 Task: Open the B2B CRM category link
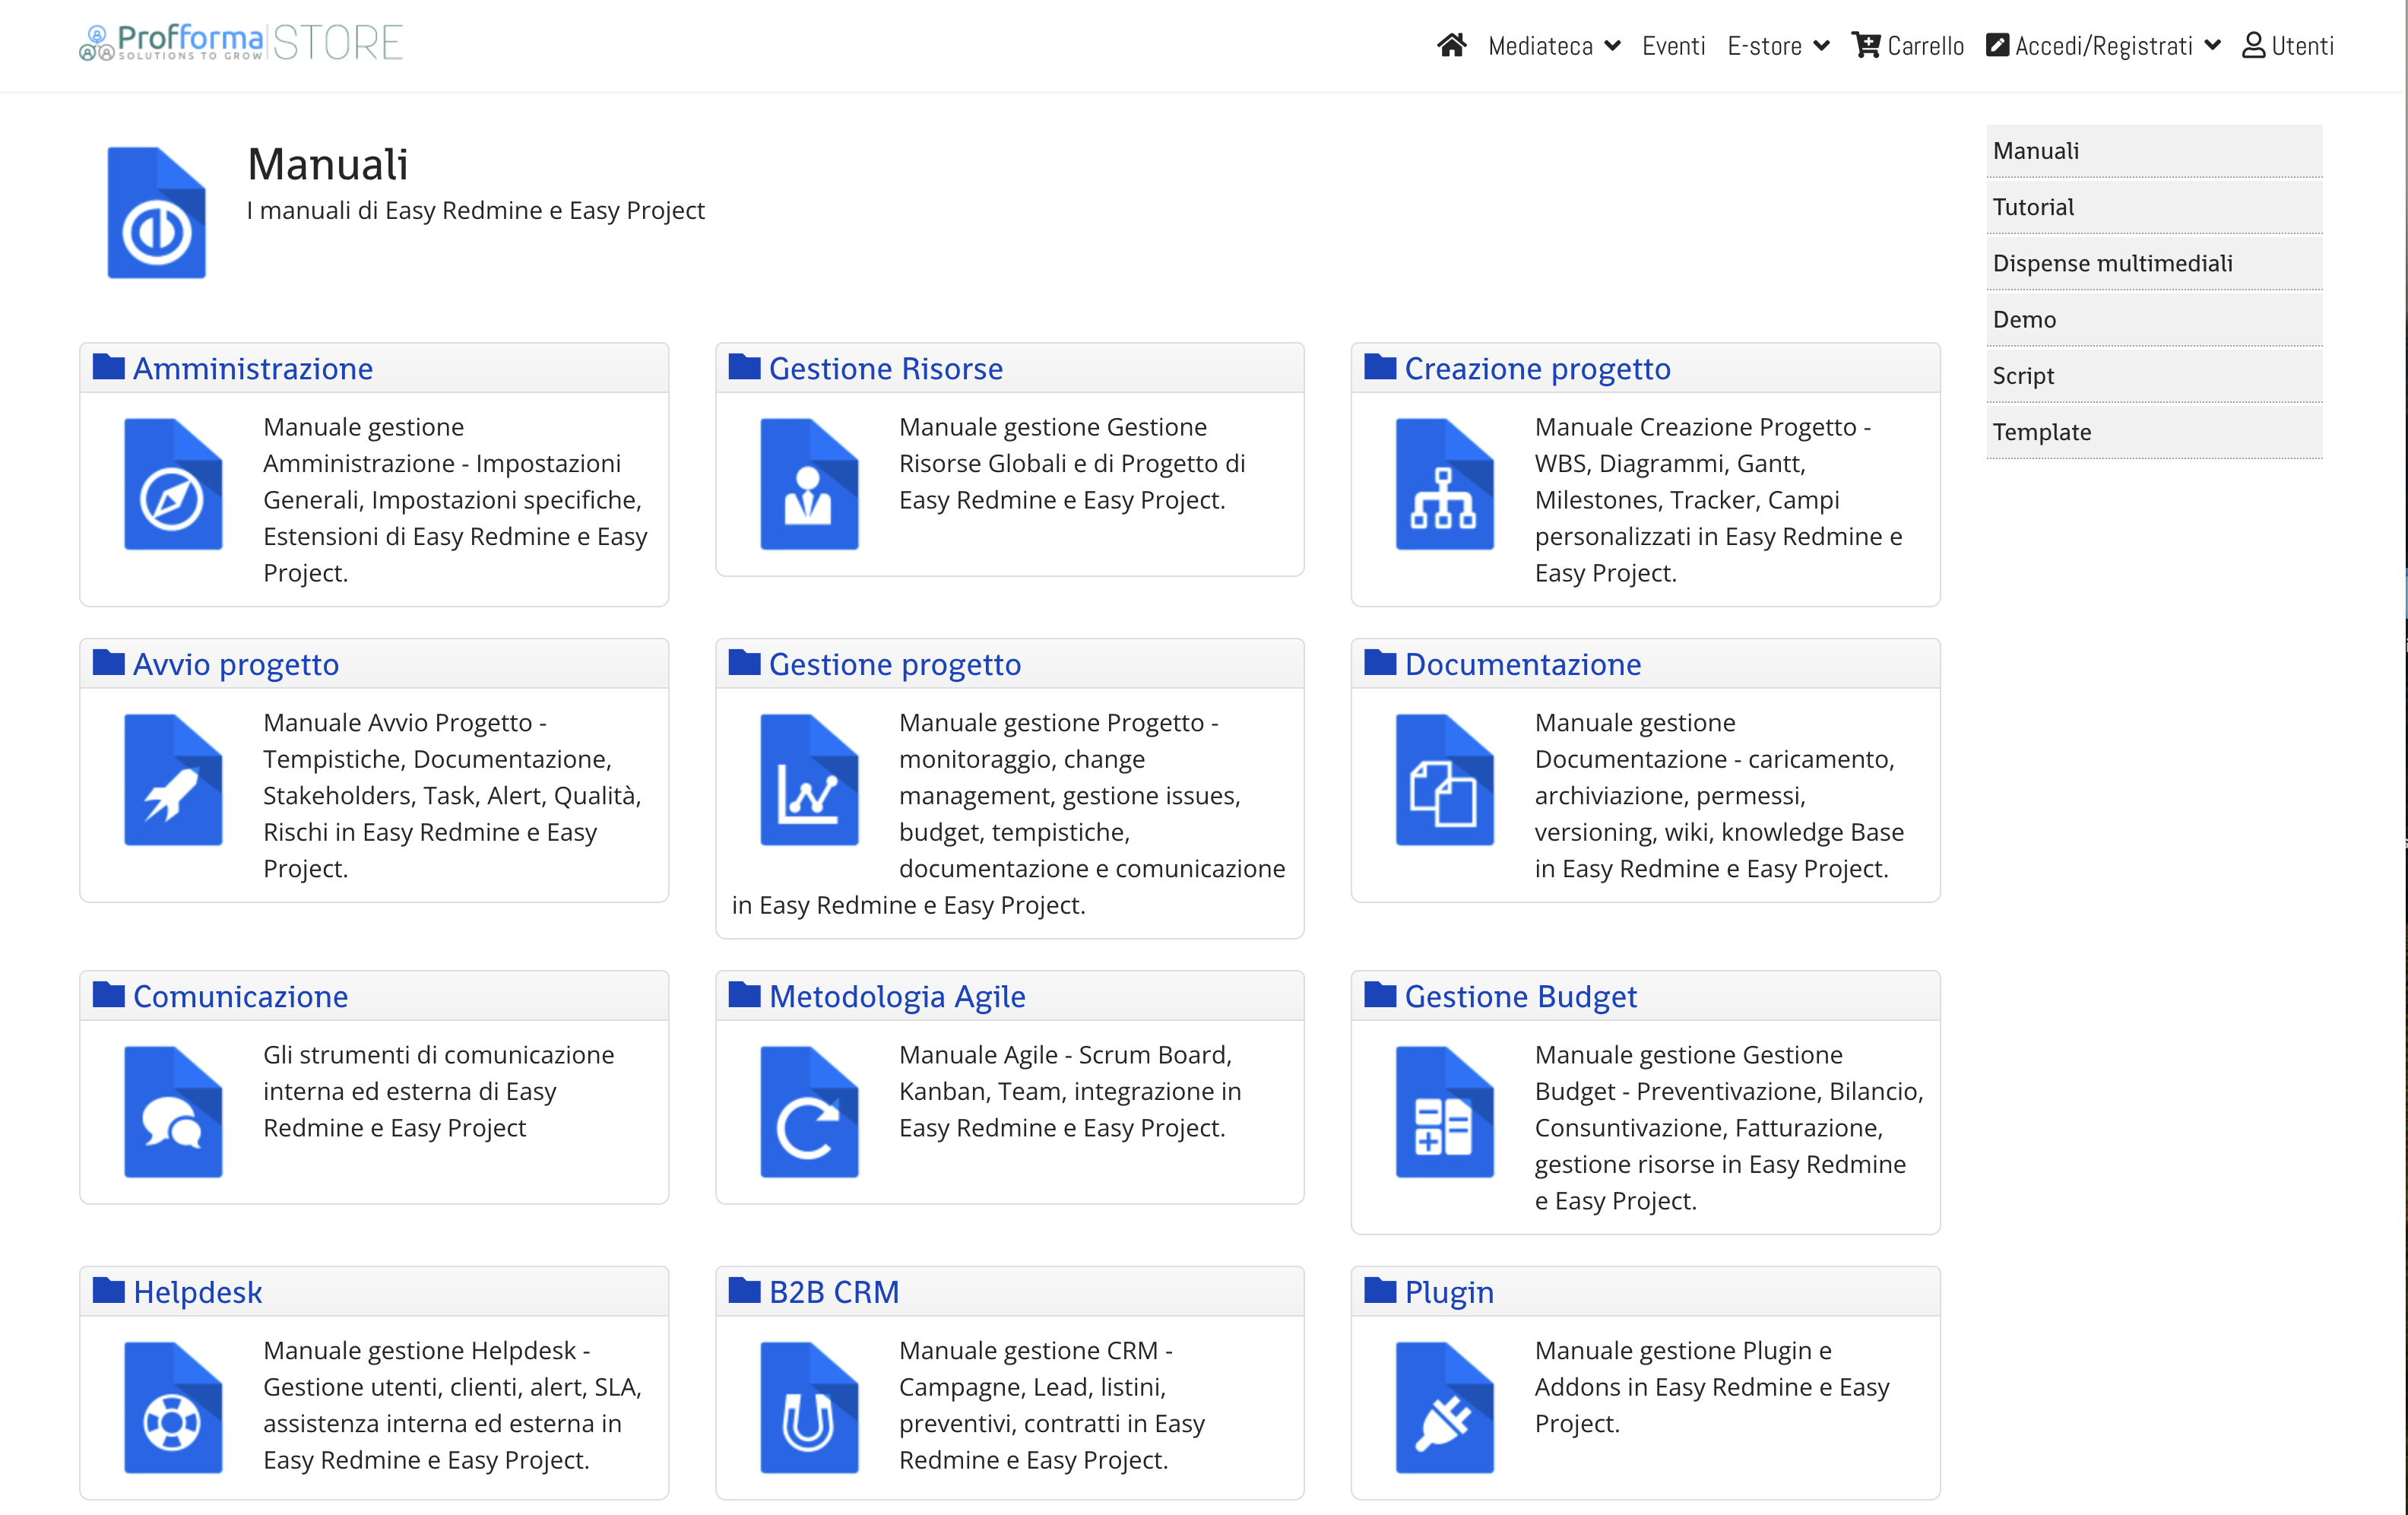pyautogui.click(x=834, y=1292)
